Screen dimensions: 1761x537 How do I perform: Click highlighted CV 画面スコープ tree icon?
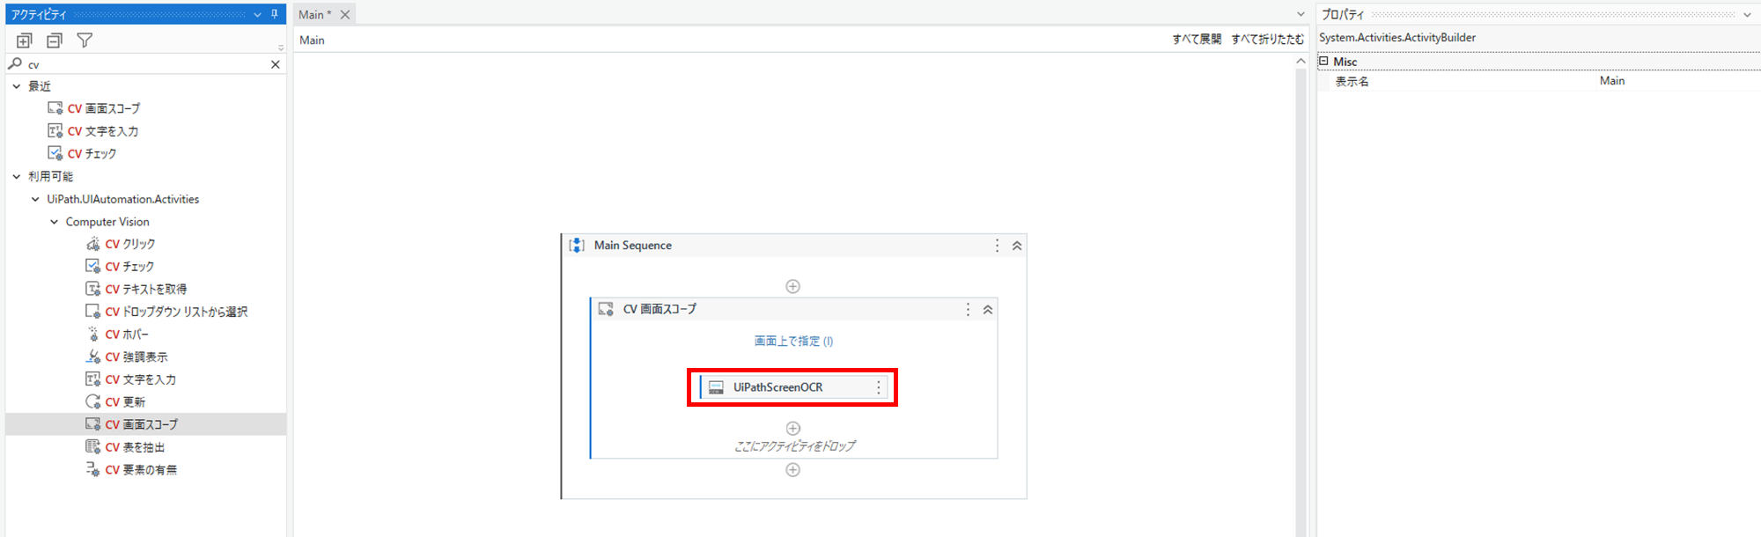(x=92, y=424)
